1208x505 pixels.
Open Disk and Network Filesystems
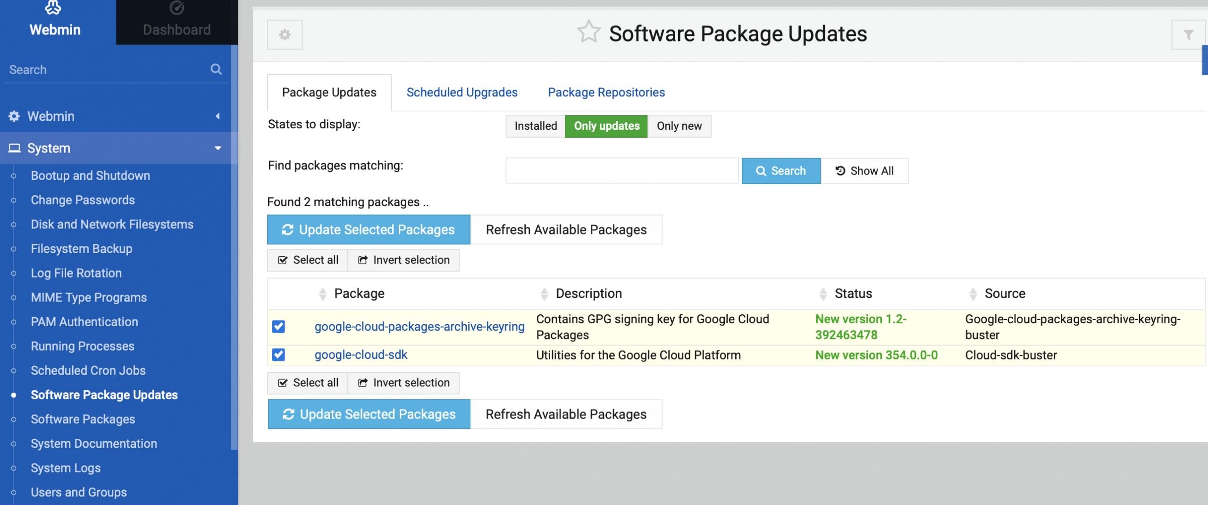(112, 224)
